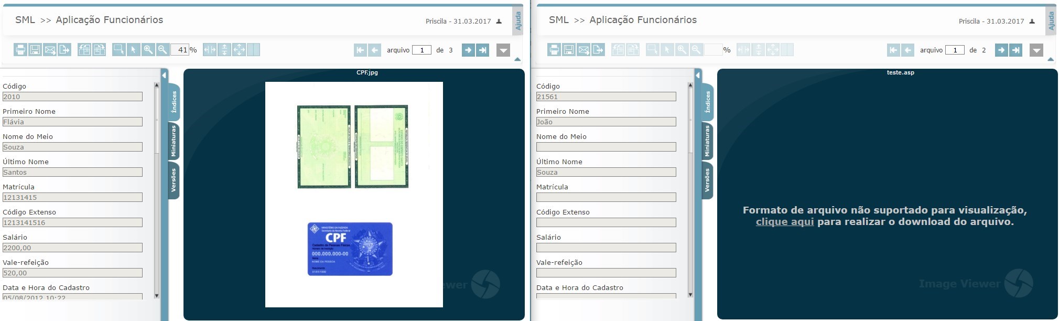Open gray dropdown arrow in right viewer toolbar

tap(1036, 50)
